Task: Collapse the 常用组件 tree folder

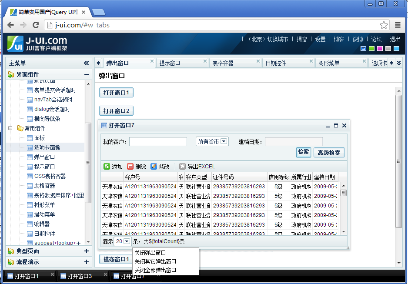Action: click(x=10, y=128)
